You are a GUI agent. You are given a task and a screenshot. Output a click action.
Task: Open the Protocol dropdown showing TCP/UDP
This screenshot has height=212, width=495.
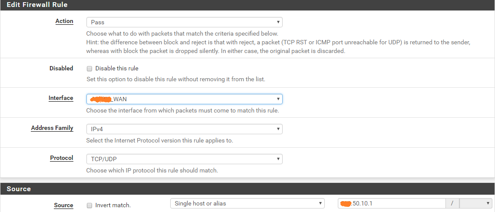coord(185,159)
